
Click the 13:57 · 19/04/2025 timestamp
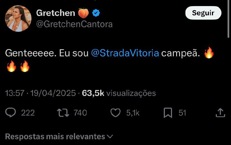click(x=40, y=93)
